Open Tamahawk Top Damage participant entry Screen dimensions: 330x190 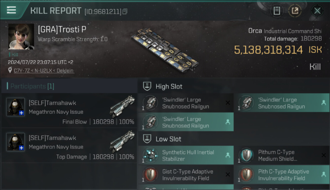coord(69,147)
